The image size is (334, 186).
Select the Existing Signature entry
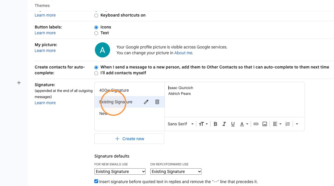[130, 102]
